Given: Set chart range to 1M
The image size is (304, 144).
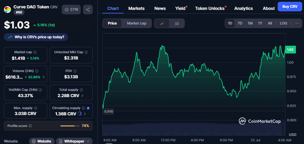Looking at the screenshot, I should tap(250, 23).
